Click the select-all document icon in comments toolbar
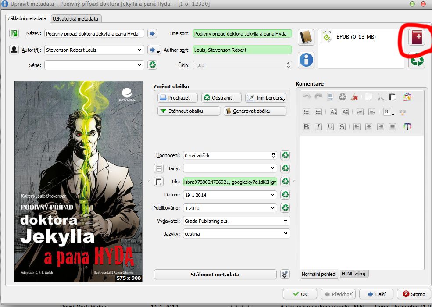 pos(330,97)
